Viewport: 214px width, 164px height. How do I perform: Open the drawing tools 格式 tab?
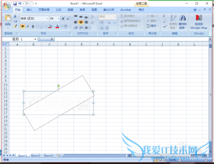coord(141,10)
